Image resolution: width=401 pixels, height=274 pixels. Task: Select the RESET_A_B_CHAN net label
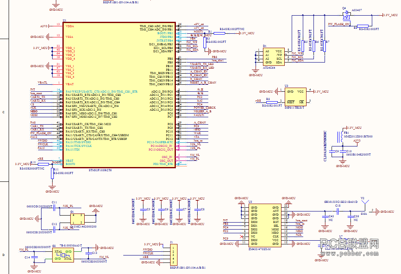[x=203, y=83]
